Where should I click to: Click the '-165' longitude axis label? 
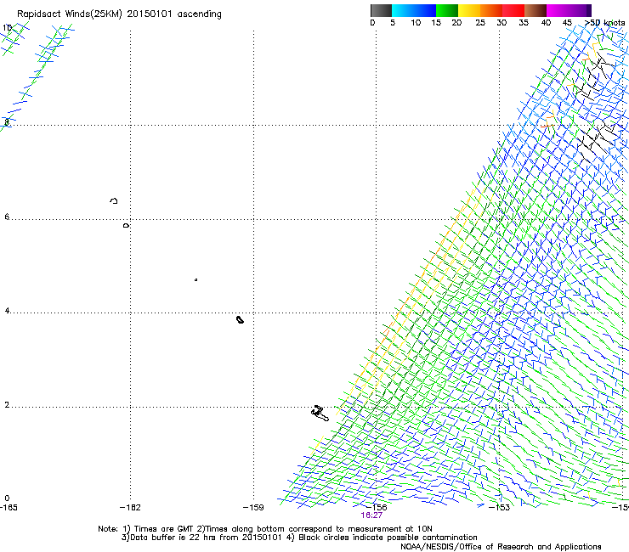pyautogui.click(x=8, y=508)
